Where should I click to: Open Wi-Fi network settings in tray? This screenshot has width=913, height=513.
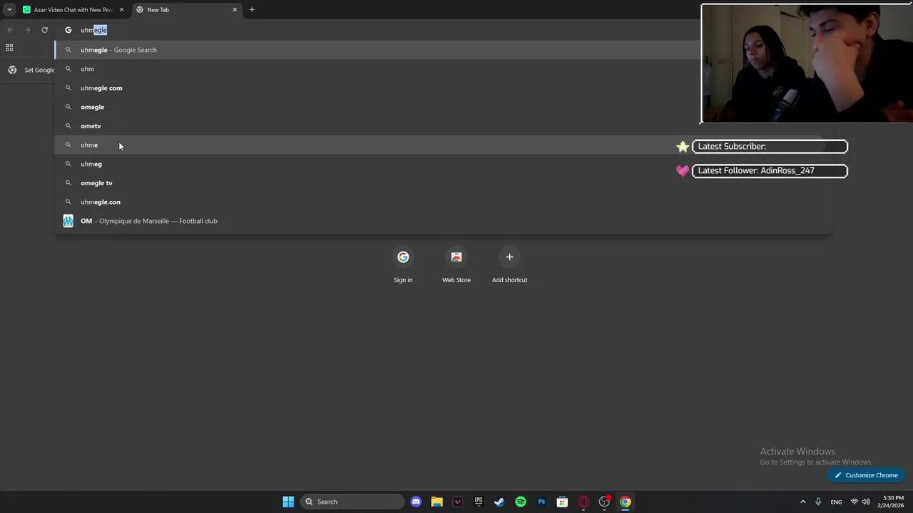coord(855,502)
